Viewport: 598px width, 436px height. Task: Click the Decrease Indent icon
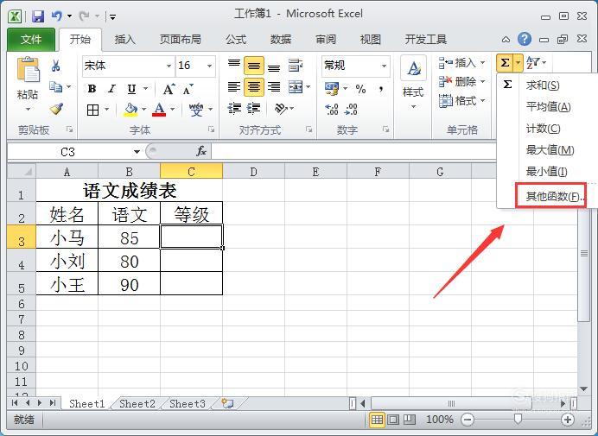(x=234, y=109)
